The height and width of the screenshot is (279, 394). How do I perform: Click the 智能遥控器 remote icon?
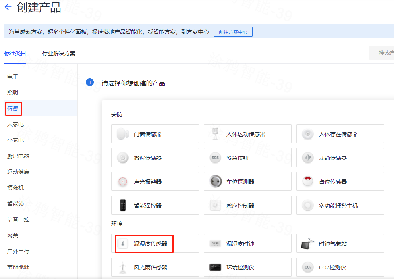123,206
